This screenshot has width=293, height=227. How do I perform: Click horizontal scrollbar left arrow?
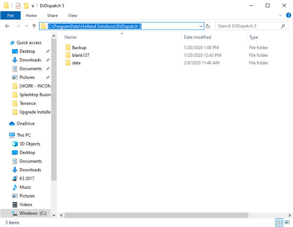tap(61, 215)
